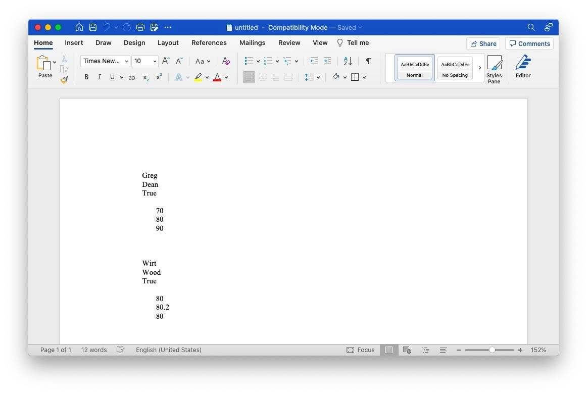Expand the bullets list dropdown arrow
The width and height of the screenshot is (587, 393).
tap(258, 62)
